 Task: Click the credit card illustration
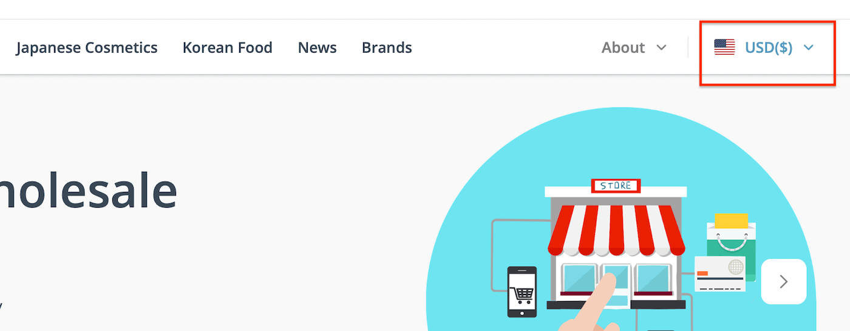pyautogui.click(x=720, y=274)
